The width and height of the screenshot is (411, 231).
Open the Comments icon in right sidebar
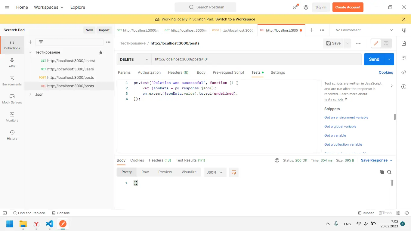pos(404,58)
